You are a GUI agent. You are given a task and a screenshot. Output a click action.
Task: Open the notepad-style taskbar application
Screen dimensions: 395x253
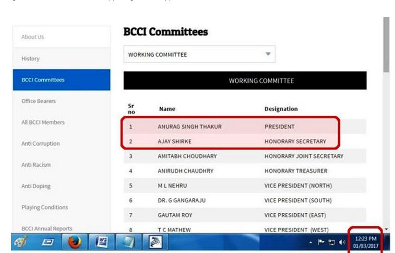(x=128, y=242)
